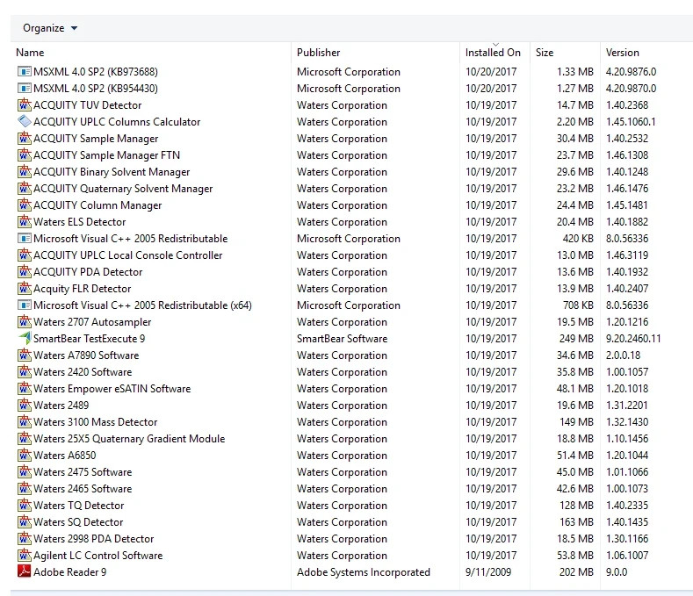
Task: Click the Adobe Reader 9 icon
Action: coord(24,571)
